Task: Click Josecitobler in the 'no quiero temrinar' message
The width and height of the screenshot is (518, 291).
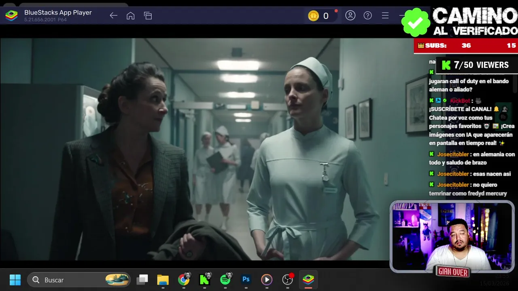Action: point(453,185)
